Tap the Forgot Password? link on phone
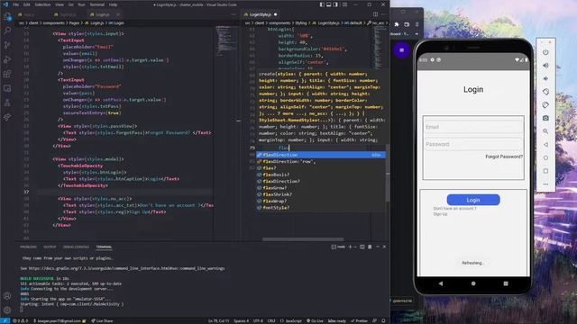This screenshot has width=577, height=324. 504,157
